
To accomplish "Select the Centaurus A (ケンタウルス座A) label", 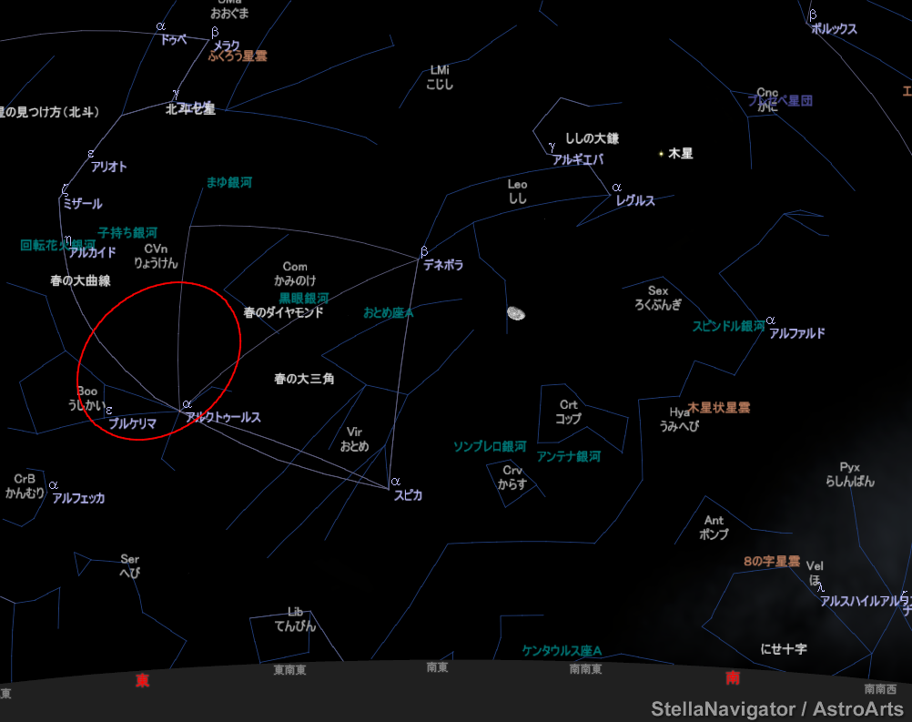I will click(562, 650).
